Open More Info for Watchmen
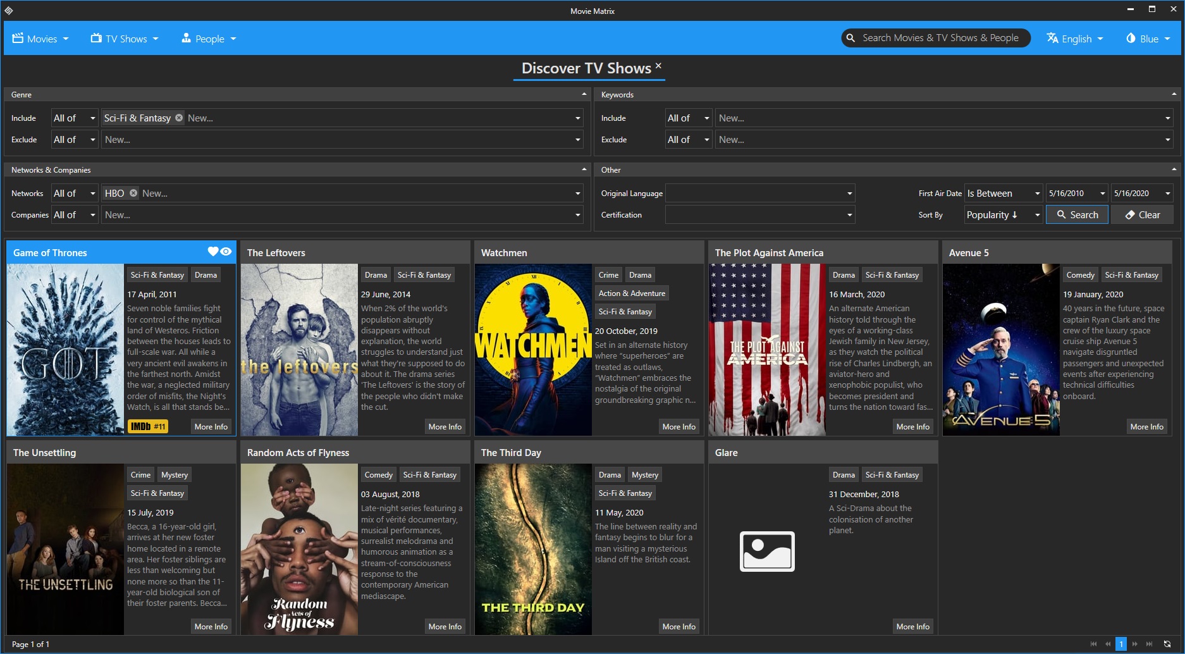The height and width of the screenshot is (654, 1185). (678, 426)
